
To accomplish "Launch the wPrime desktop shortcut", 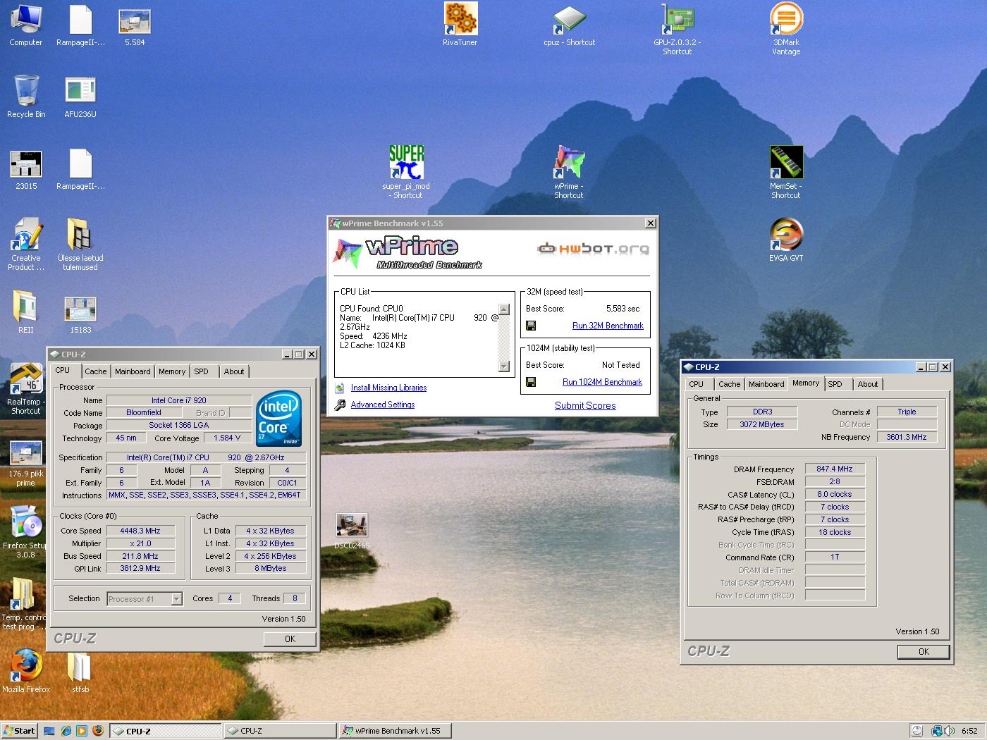I will [x=569, y=172].
